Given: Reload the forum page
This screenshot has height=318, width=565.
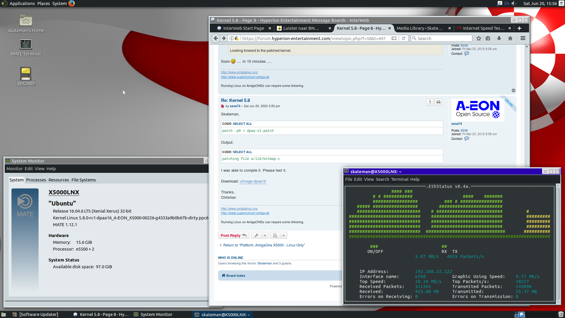Looking at the screenshot, I should [x=404, y=38].
